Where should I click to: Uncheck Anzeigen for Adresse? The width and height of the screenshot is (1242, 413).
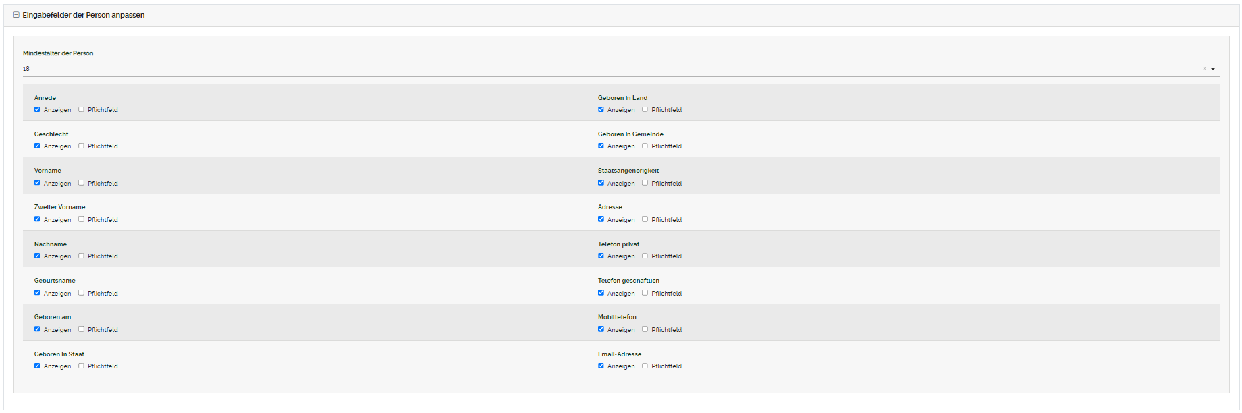[x=601, y=219]
